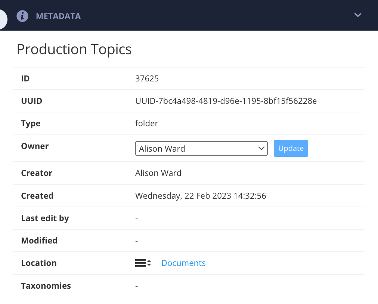
Task: Click the UUID value text
Action: [226, 101]
